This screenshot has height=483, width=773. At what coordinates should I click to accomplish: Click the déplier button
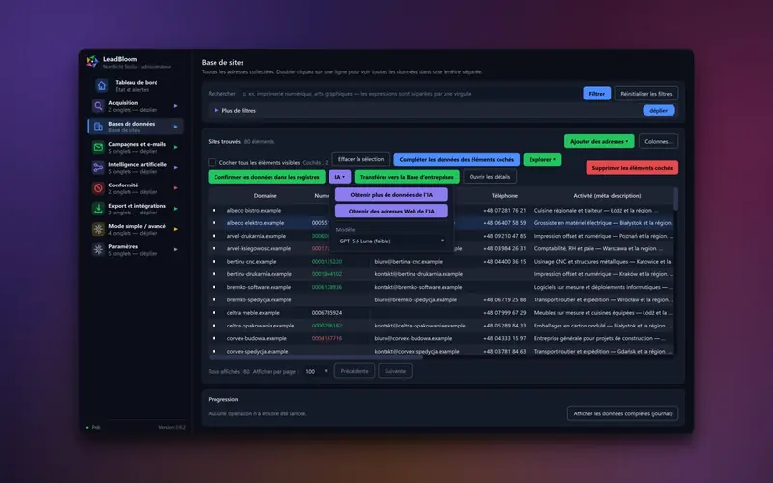click(659, 110)
